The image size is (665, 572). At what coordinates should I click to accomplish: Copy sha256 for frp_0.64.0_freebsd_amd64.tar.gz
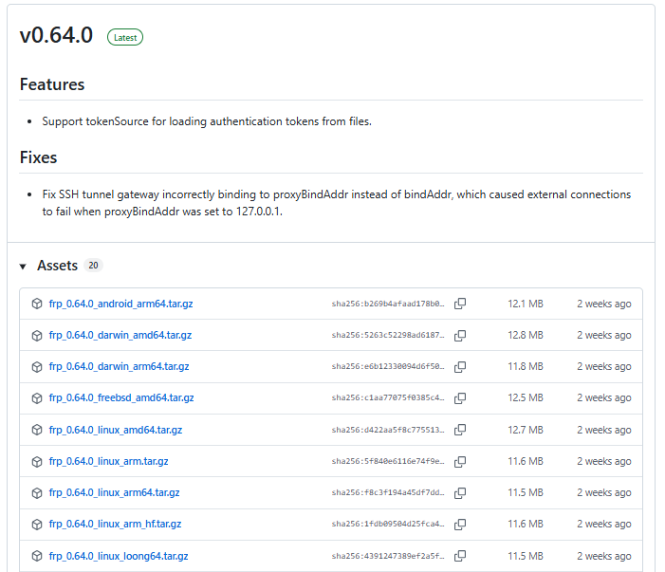coord(460,398)
